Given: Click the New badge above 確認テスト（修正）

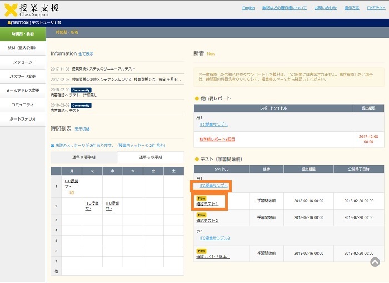Looking at the screenshot, I should click(x=201, y=251).
